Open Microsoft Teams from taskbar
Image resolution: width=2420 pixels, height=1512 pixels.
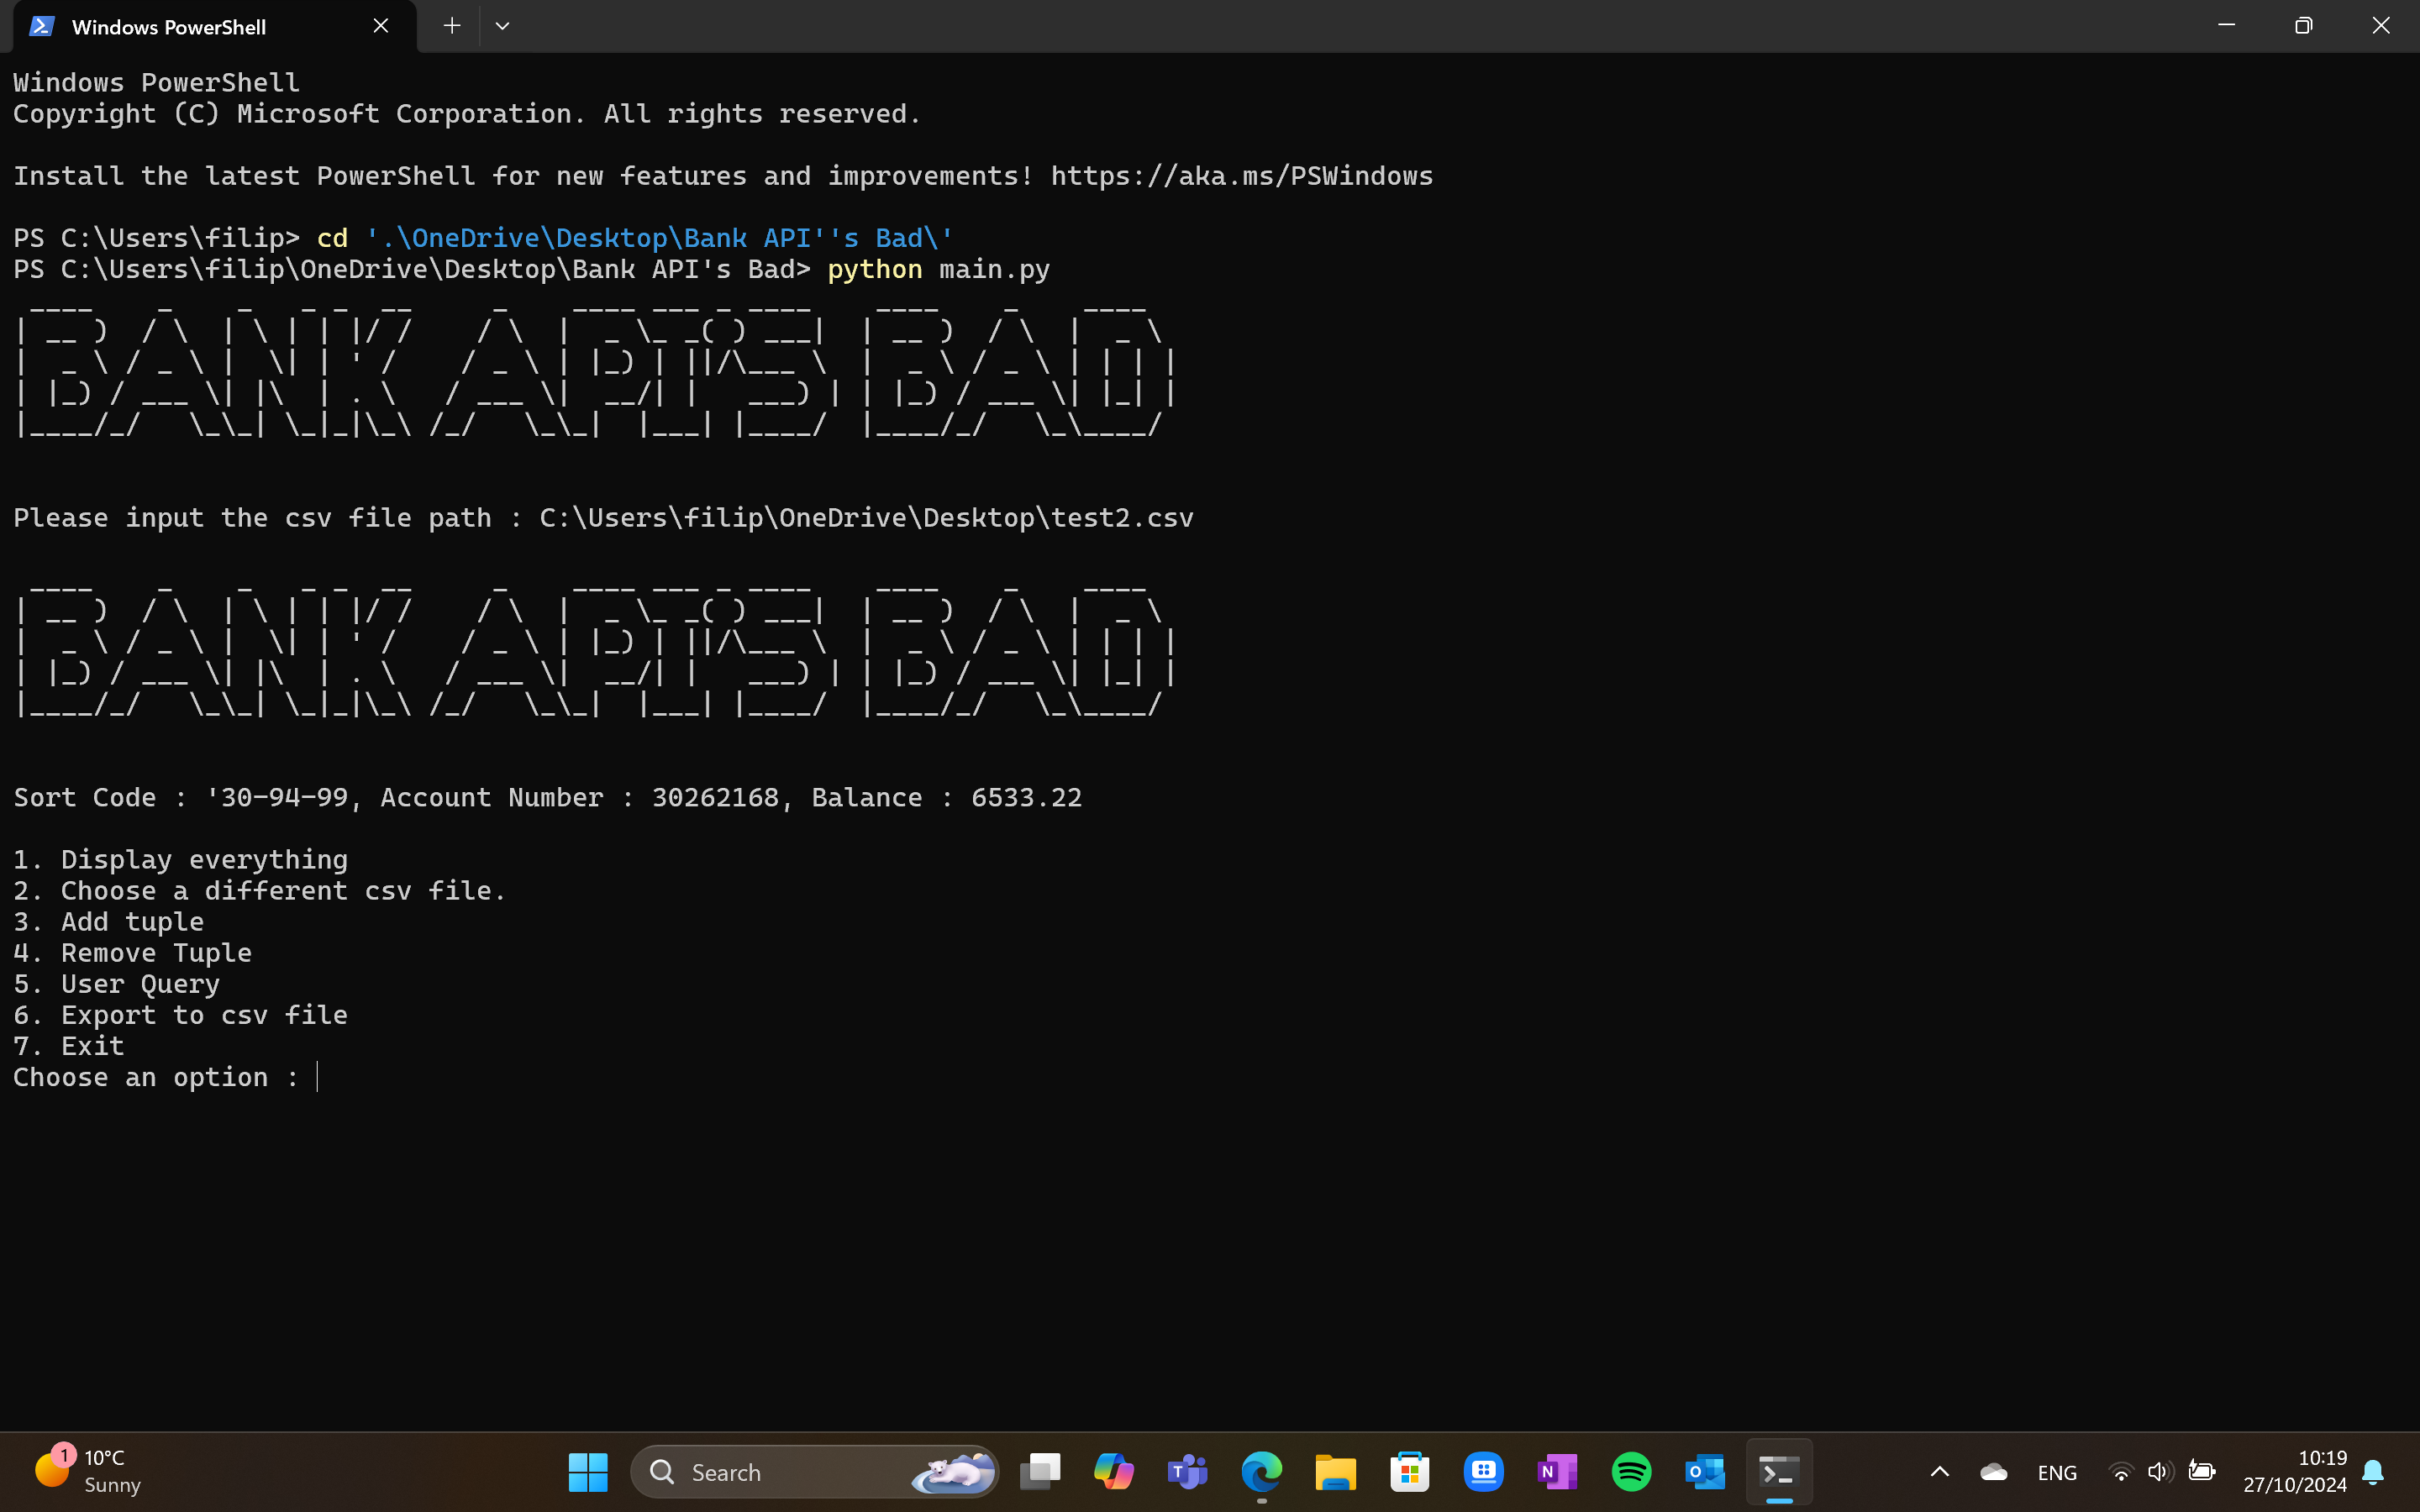coord(1187,1472)
